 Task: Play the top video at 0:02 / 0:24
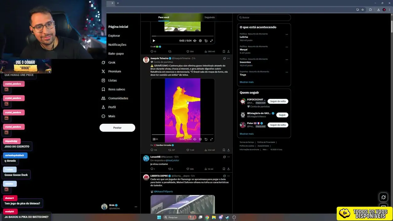[x=154, y=41]
